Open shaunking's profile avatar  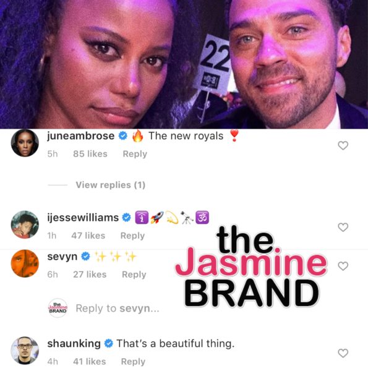tap(25, 351)
